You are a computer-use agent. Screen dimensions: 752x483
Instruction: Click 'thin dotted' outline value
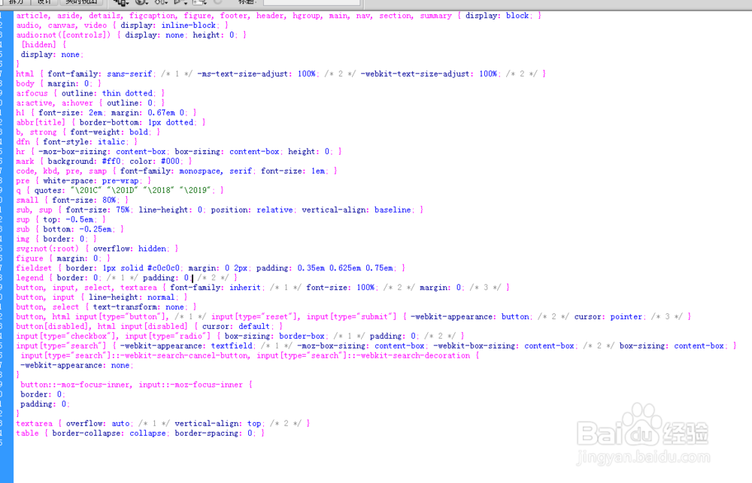pyautogui.click(x=127, y=93)
